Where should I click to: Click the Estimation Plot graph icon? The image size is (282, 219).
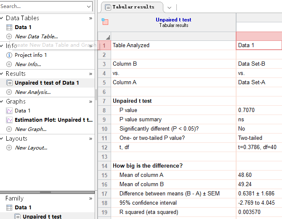point(9,120)
